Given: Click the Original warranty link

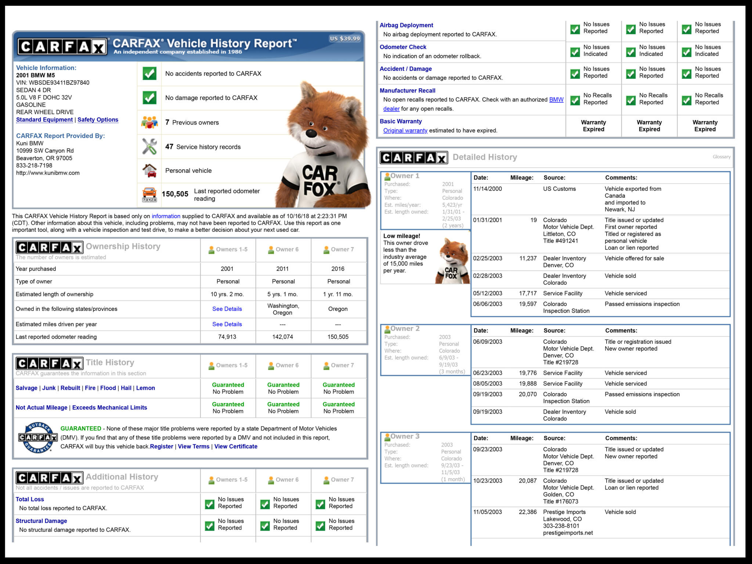Looking at the screenshot, I should pyautogui.click(x=405, y=130).
